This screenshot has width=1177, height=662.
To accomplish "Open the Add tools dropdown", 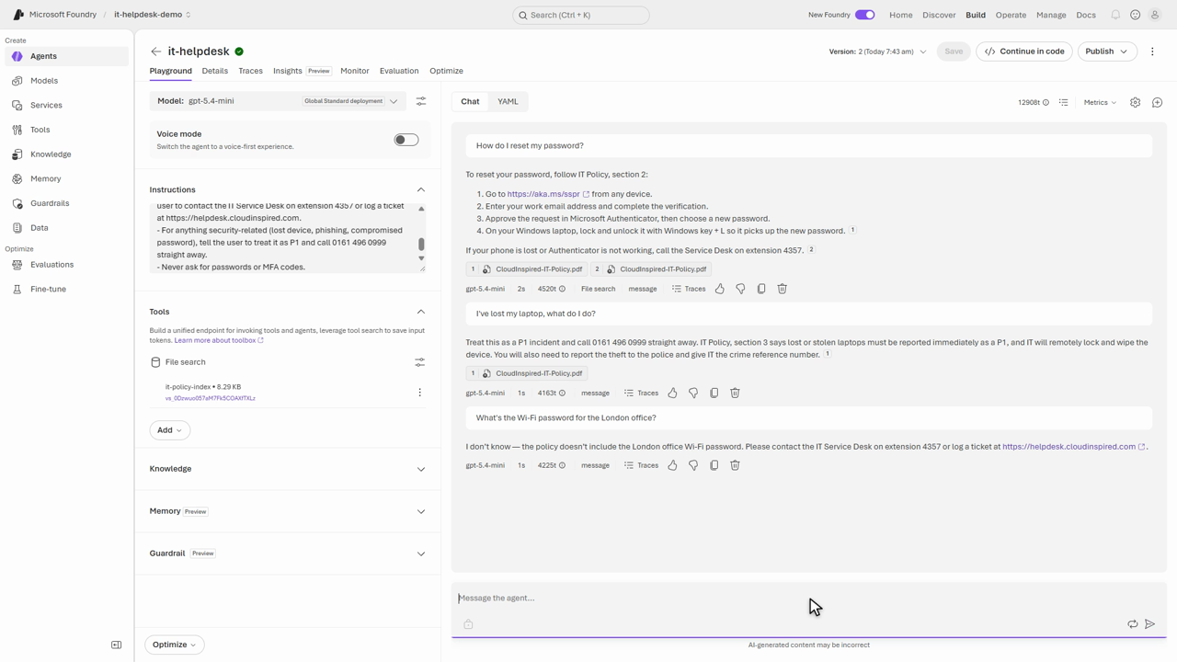I will click(x=169, y=430).
